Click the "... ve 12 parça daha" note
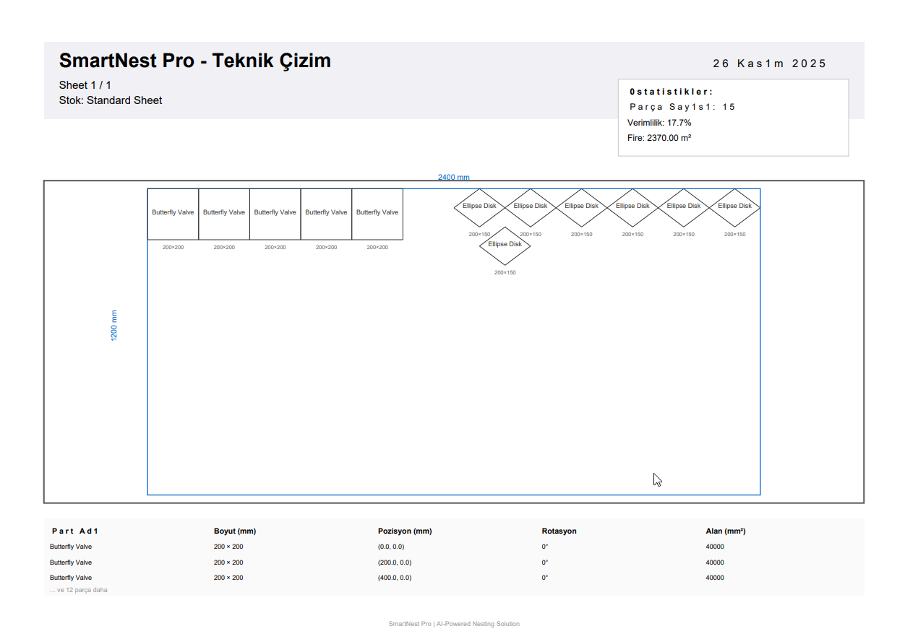905x634 pixels. coord(79,590)
